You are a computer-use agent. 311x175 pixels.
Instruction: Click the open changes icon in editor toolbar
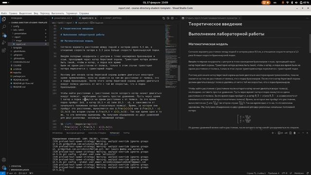pos(164,18)
